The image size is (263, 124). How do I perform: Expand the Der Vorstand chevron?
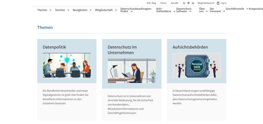tap(224, 11)
